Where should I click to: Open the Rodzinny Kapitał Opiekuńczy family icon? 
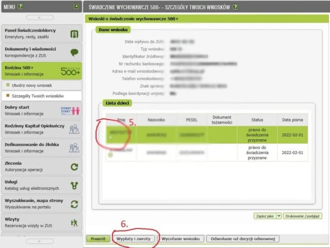74,129
